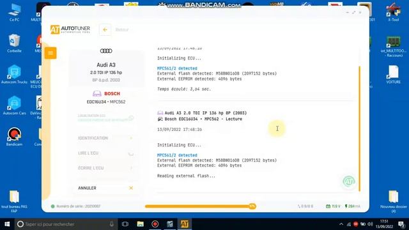Click the Windows Start button
This screenshot has width=409, height=230.
click(7, 224)
